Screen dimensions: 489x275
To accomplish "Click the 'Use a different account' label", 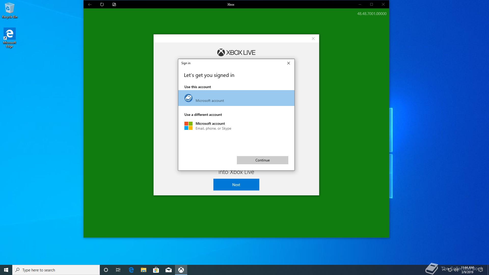I will pos(203,115).
